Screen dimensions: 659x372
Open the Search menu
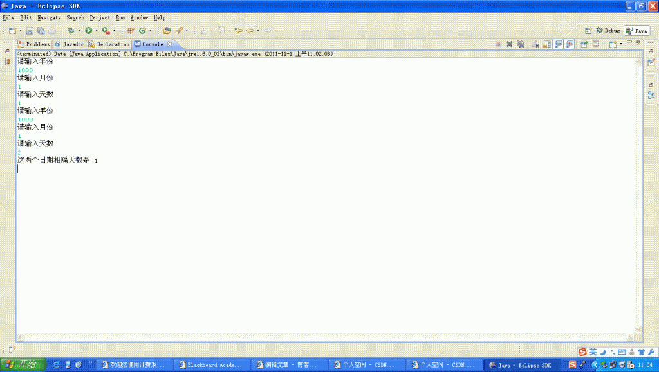(x=75, y=17)
